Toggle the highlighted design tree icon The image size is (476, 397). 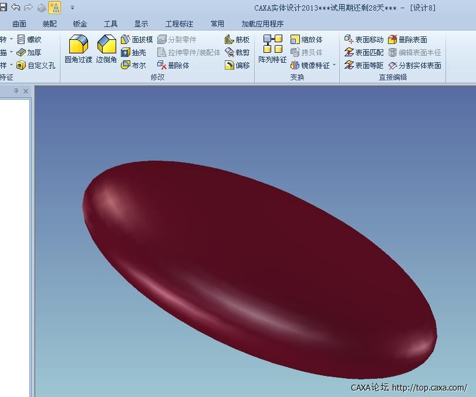(x=55, y=8)
